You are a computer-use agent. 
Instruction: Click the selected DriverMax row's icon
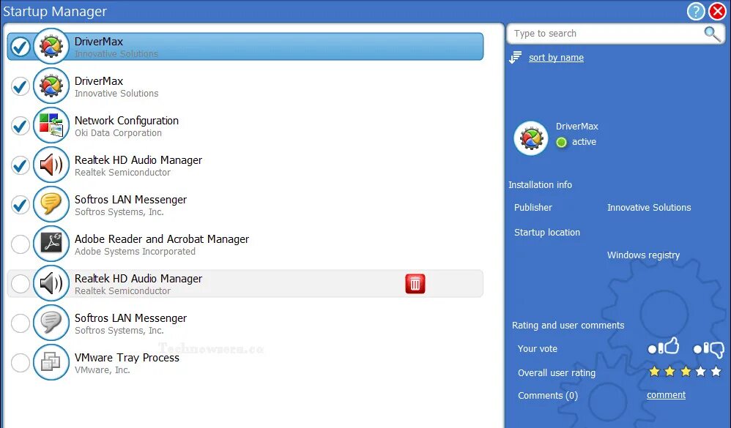tap(51, 46)
